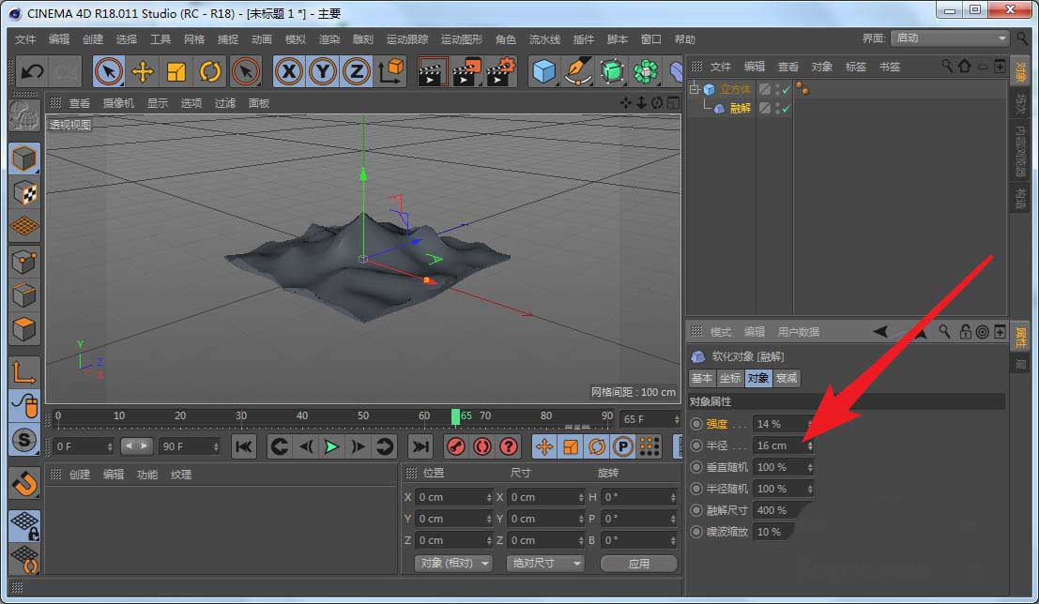The image size is (1039, 604).
Task: Toggle the Y axis lock
Action: pyautogui.click(x=323, y=71)
